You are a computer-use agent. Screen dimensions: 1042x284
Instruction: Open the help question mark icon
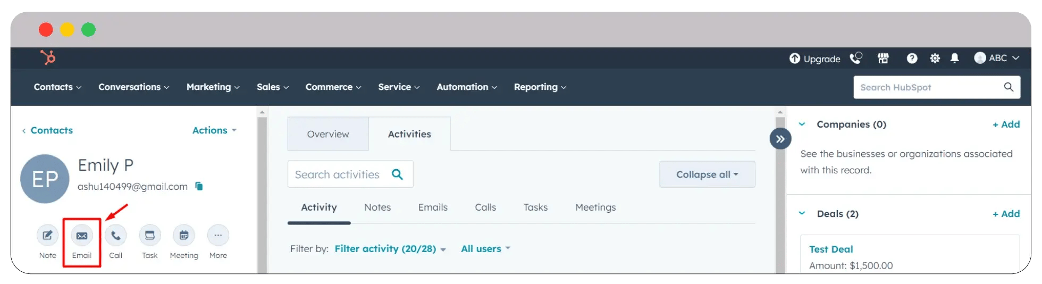coord(912,59)
